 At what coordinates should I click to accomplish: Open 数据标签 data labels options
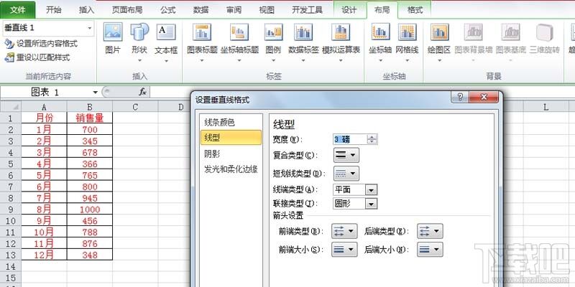(x=303, y=41)
